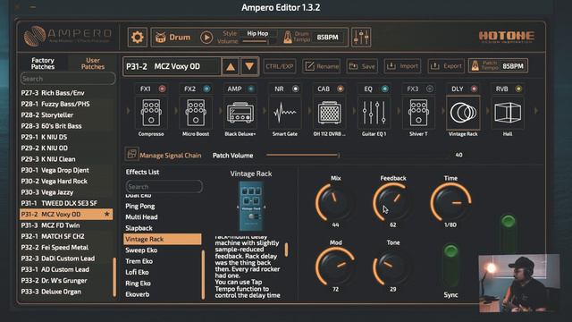This screenshot has height=322, width=572.
Task: Click the Rename button
Action: (322, 66)
